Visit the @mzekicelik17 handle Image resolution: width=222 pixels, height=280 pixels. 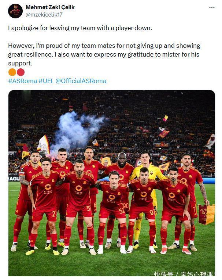click(x=44, y=15)
